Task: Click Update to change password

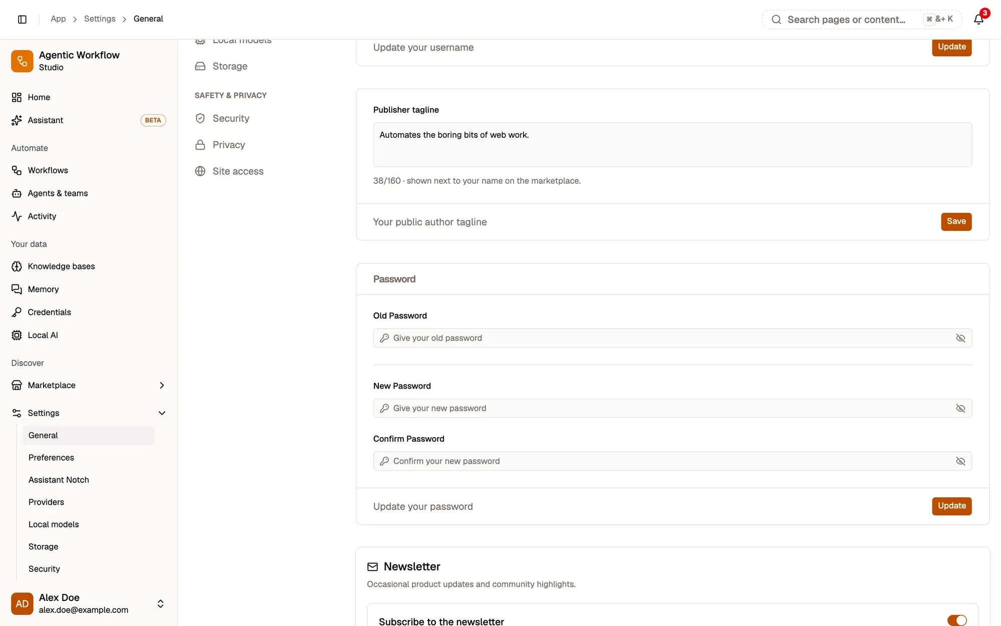Action: click(951, 506)
